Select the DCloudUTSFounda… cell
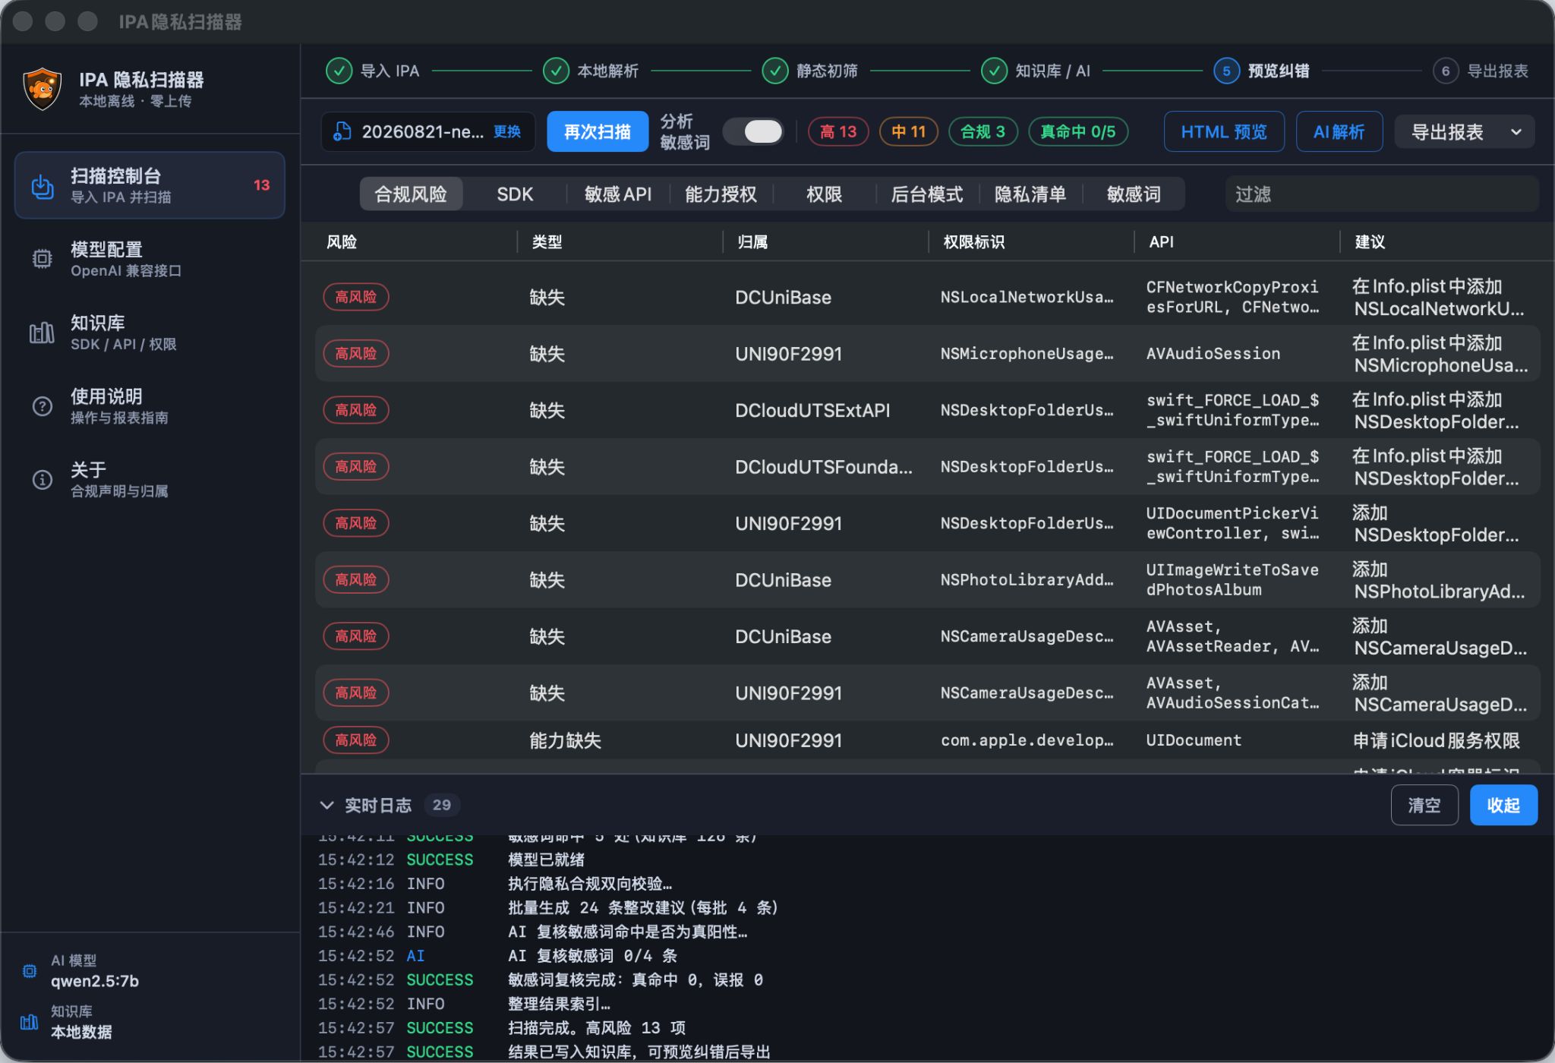1555x1063 pixels. click(824, 467)
